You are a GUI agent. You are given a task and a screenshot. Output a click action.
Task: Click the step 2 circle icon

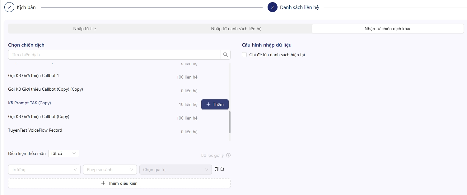[273, 7]
